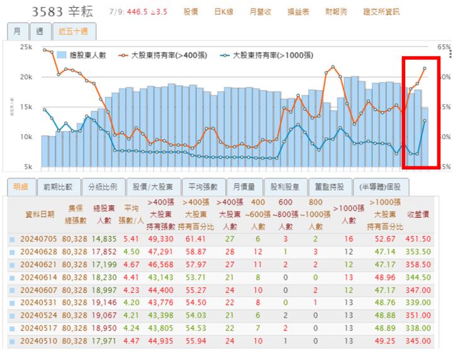Open the 損益表 link
Viewport: 453px width, 352px height.
(298, 12)
